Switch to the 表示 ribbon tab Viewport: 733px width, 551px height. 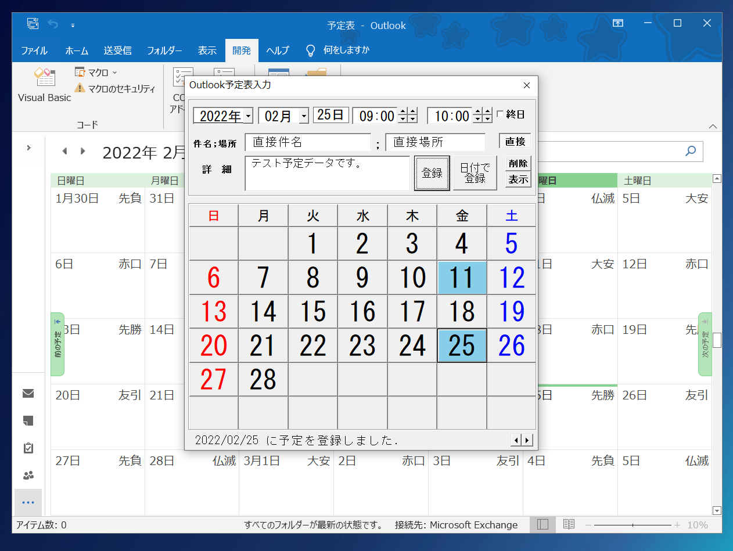click(207, 51)
